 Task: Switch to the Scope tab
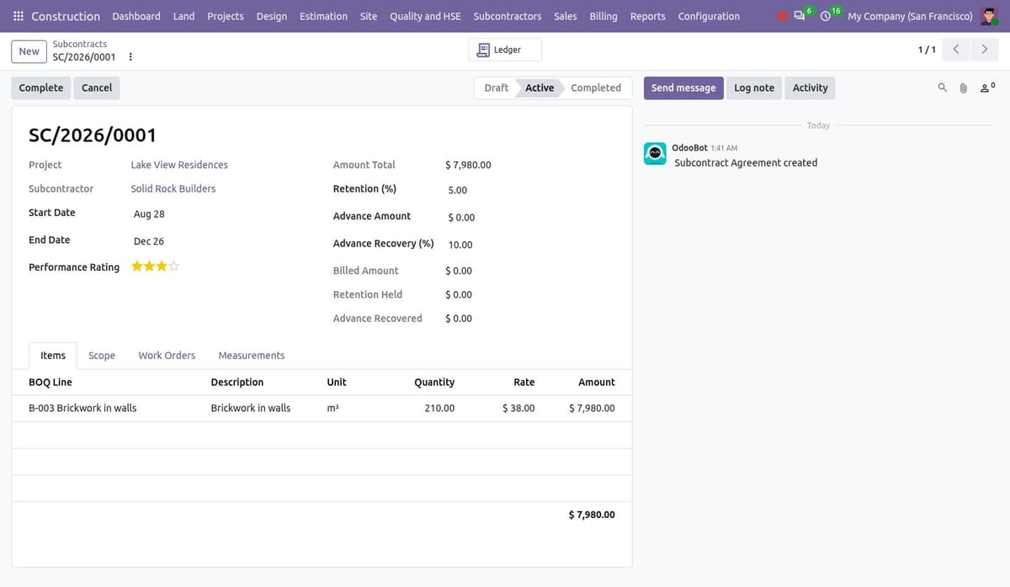tap(102, 356)
